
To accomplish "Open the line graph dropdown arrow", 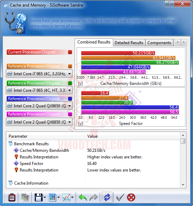I will click(72, 197).
